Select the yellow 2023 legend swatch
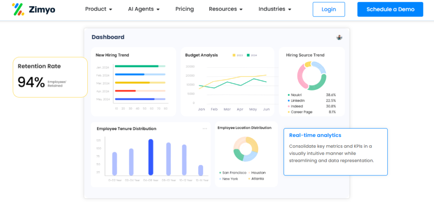Image resolution: width=434 pixels, height=213 pixels. [x=234, y=55]
